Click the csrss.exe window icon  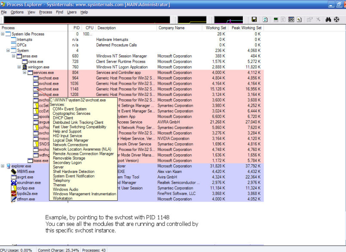[25, 61]
